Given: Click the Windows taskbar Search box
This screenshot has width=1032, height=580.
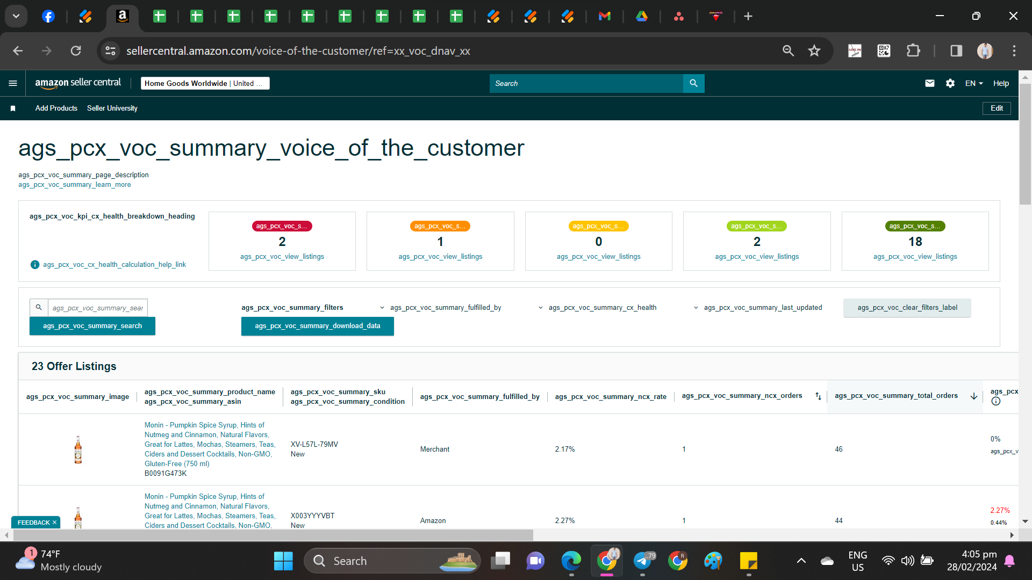Looking at the screenshot, I should (392, 561).
